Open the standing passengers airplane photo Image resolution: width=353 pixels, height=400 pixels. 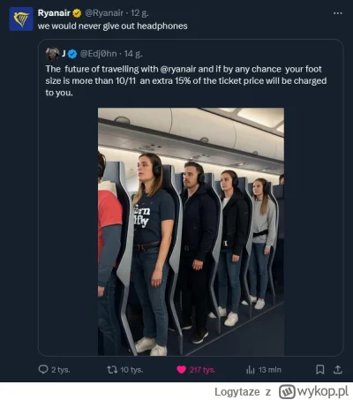click(x=191, y=231)
